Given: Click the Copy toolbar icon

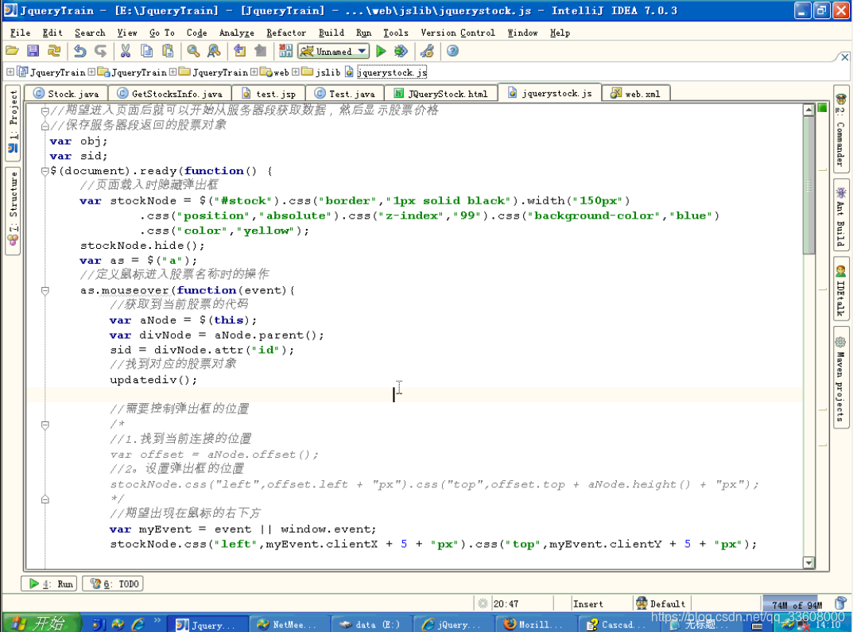Looking at the screenshot, I should point(146,51).
